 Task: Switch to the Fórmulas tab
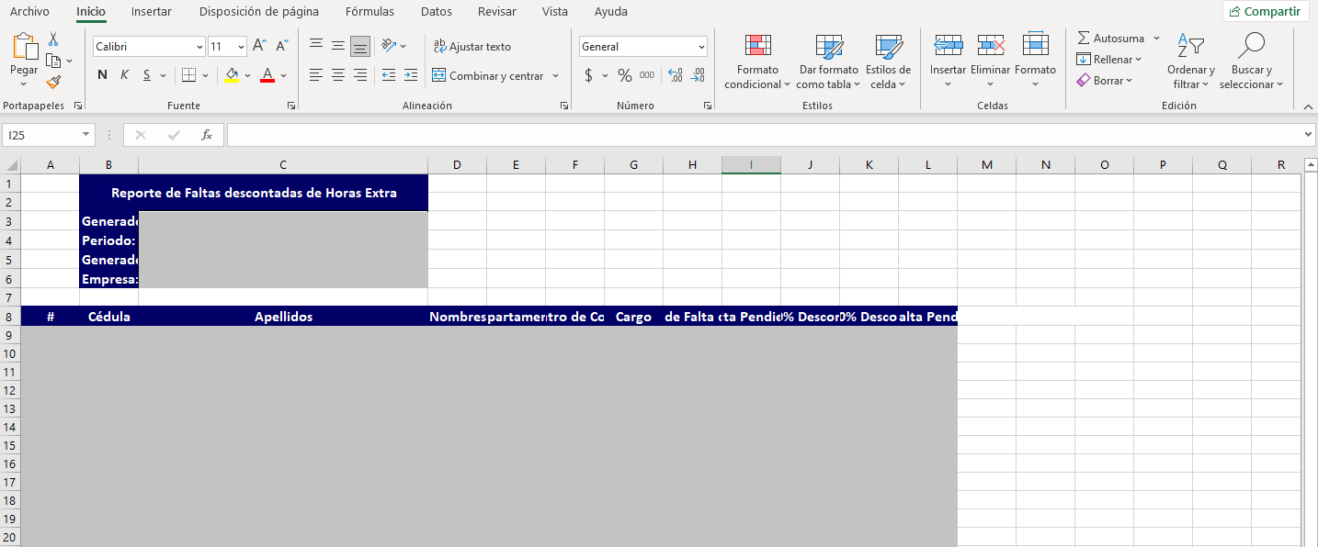point(369,12)
